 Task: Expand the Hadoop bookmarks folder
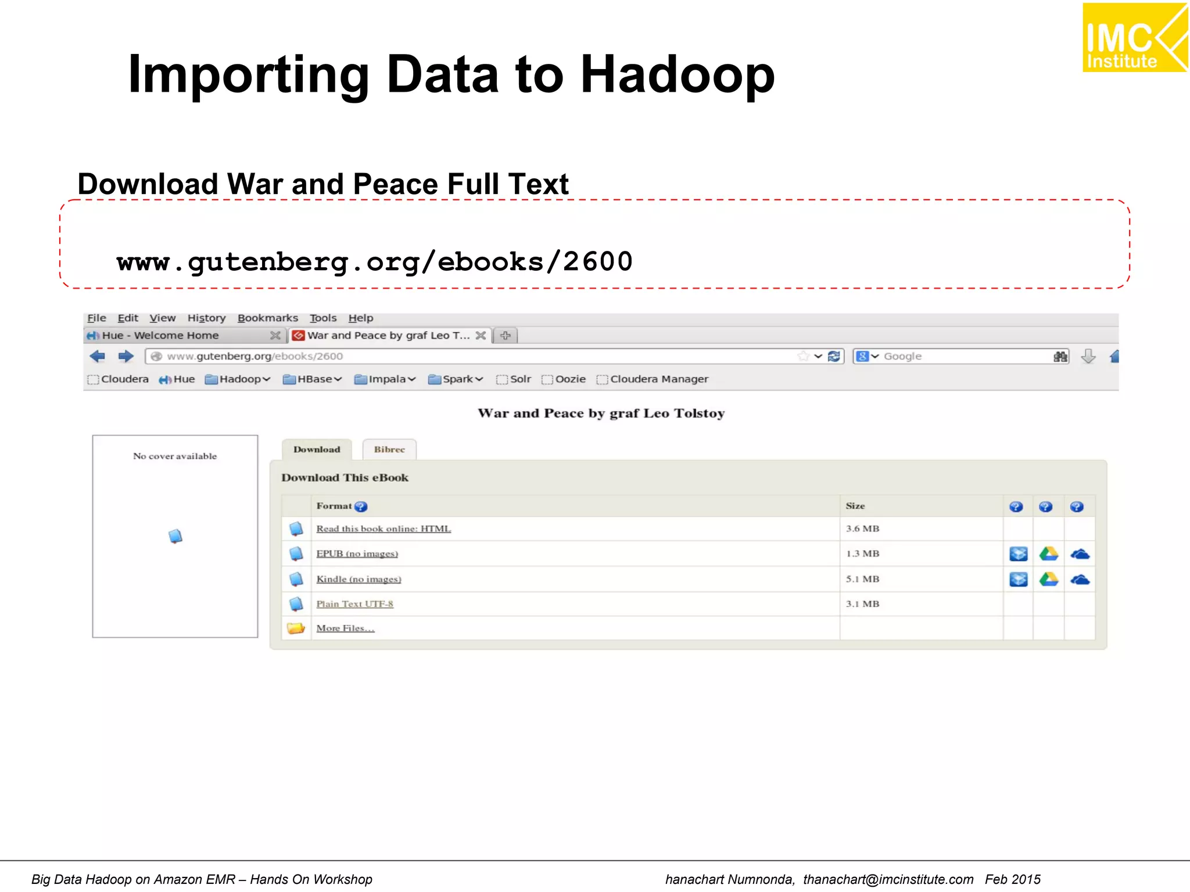(237, 379)
